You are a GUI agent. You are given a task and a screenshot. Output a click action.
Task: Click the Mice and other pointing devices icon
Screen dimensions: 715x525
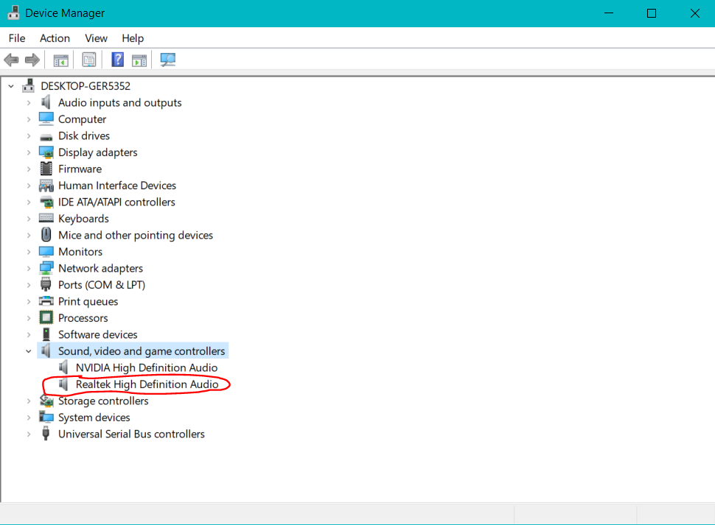pyautogui.click(x=46, y=234)
